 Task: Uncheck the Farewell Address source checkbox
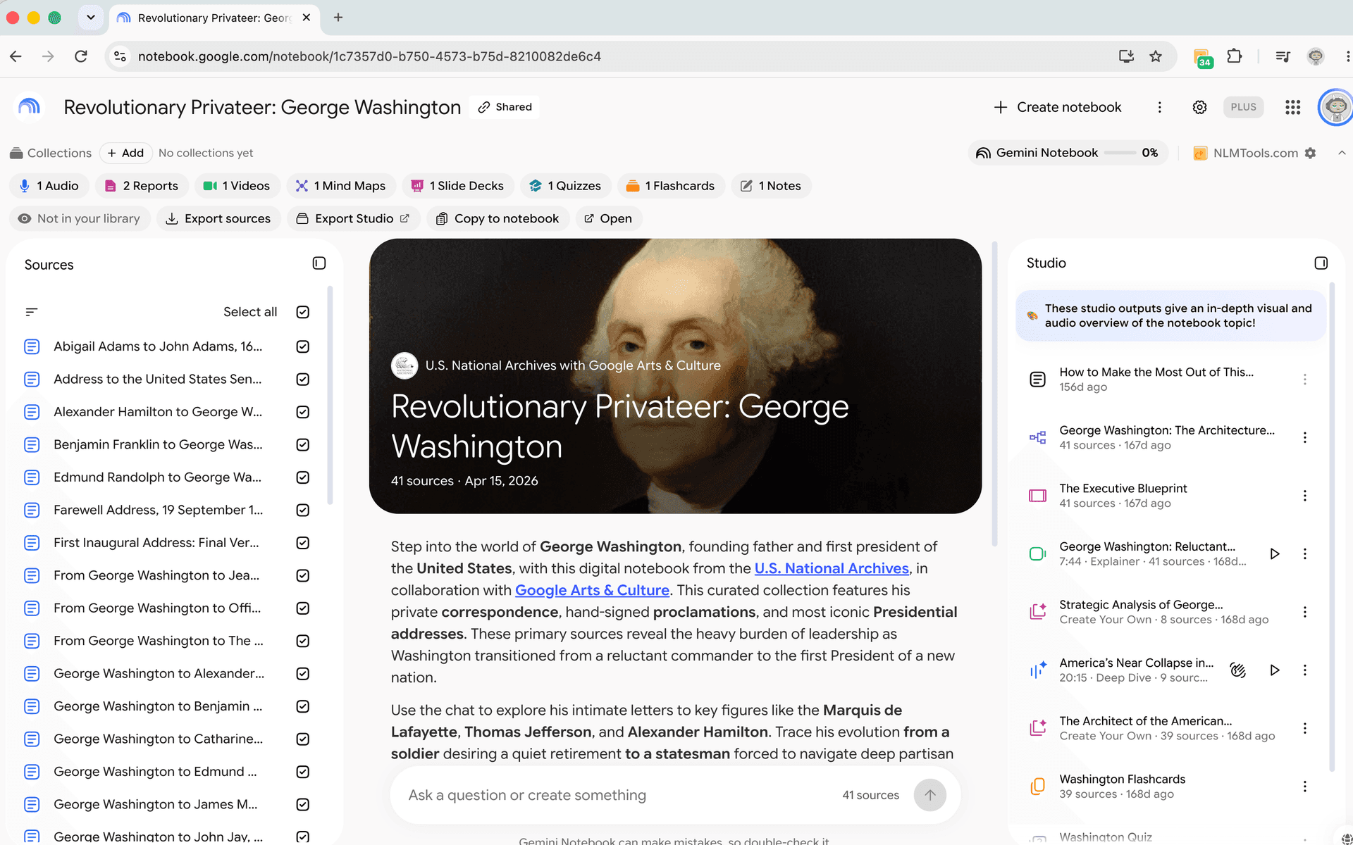303,510
